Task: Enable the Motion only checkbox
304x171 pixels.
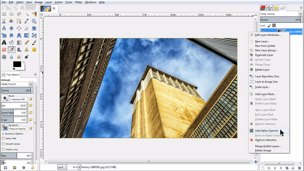Action: point(3,150)
